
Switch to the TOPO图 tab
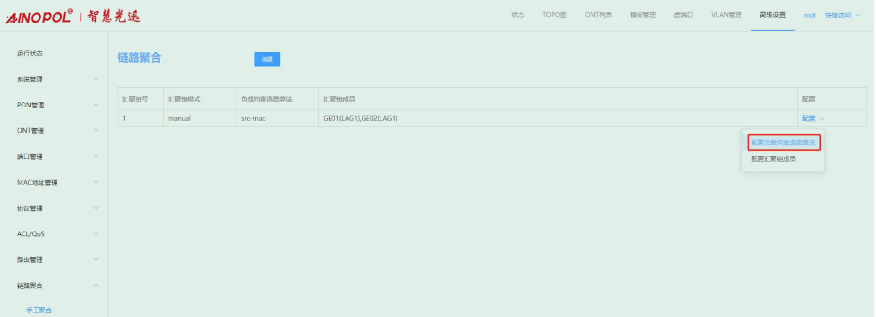click(x=554, y=15)
